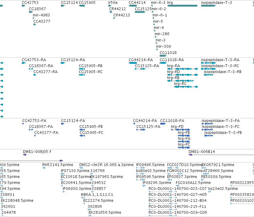Click the CG44214 gene label
The width and height of the screenshot is (254, 217).
tap(137, 3)
